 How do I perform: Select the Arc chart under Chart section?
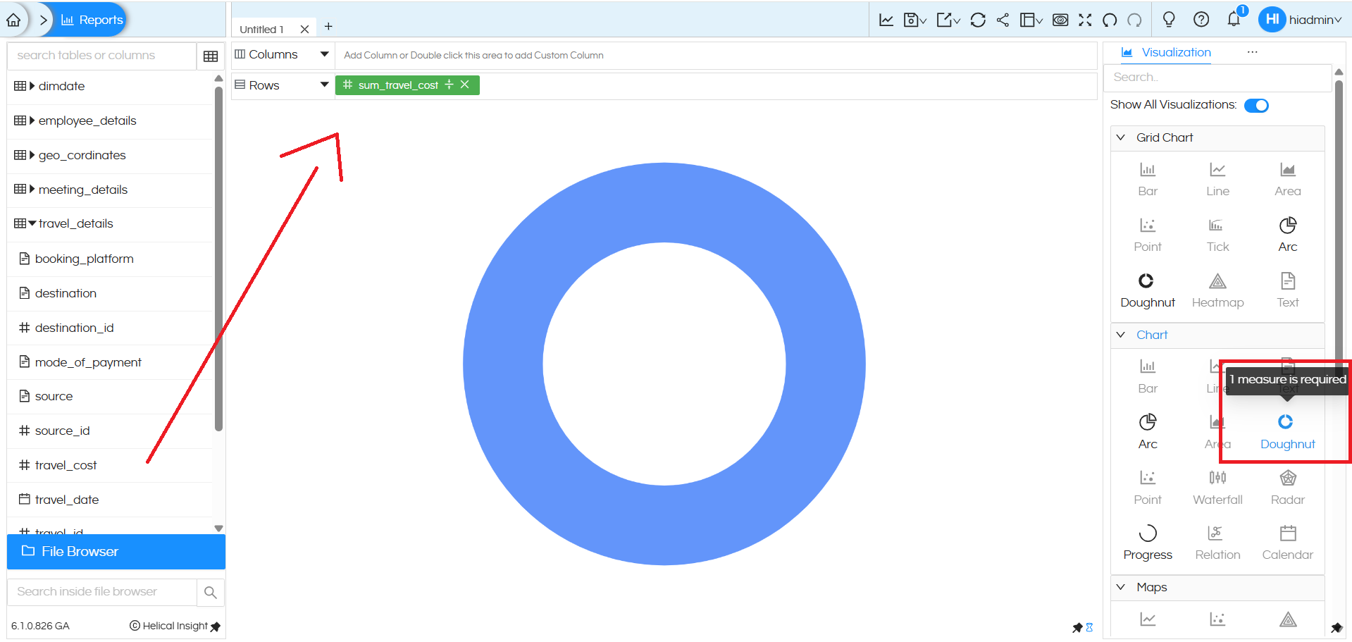1147,430
